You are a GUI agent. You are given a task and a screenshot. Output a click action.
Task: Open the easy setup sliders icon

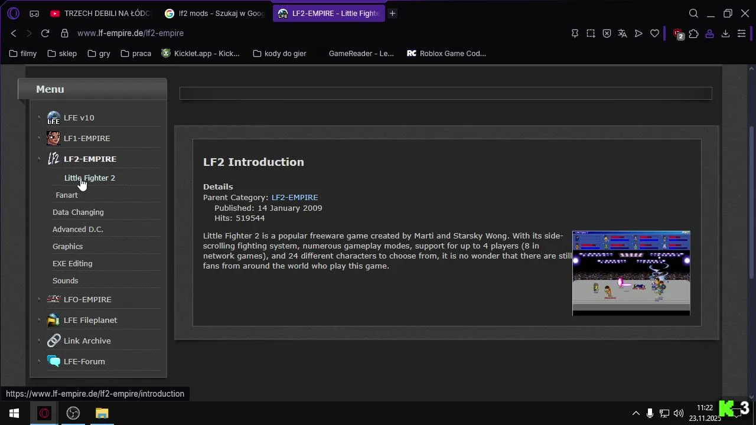[742, 34]
